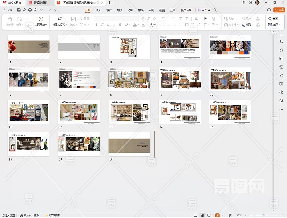Start slideshow with orange play button in status bar

tap(217, 215)
